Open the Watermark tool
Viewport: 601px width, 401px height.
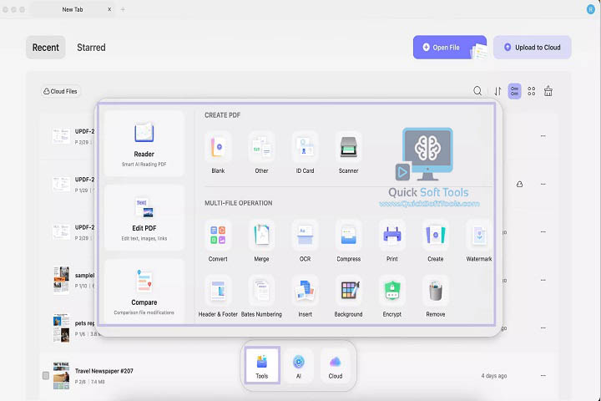pyautogui.click(x=479, y=241)
